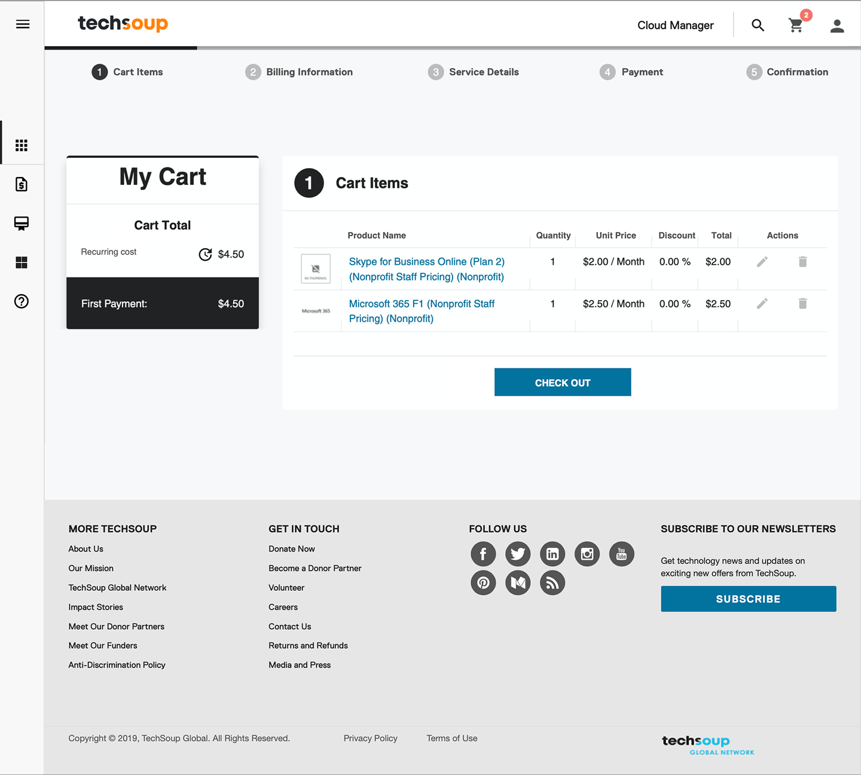Open the help question mark icon
This screenshot has height=775, width=861.
point(22,301)
